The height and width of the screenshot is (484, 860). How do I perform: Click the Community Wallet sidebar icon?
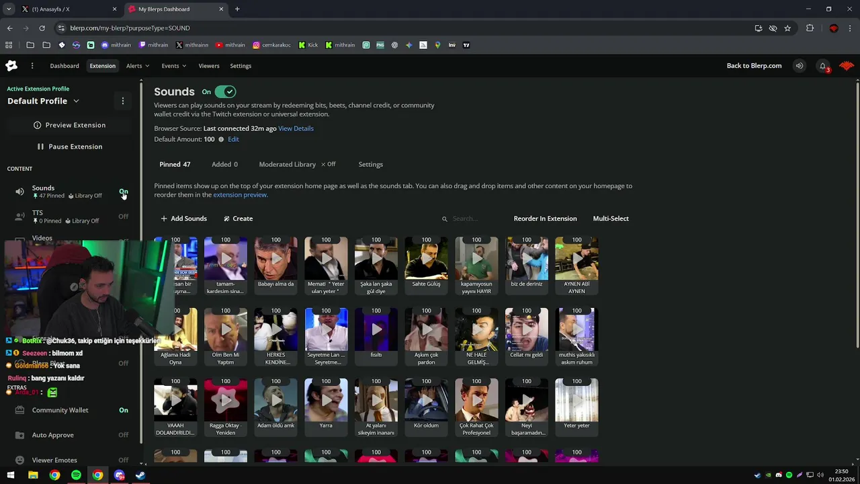point(19,410)
